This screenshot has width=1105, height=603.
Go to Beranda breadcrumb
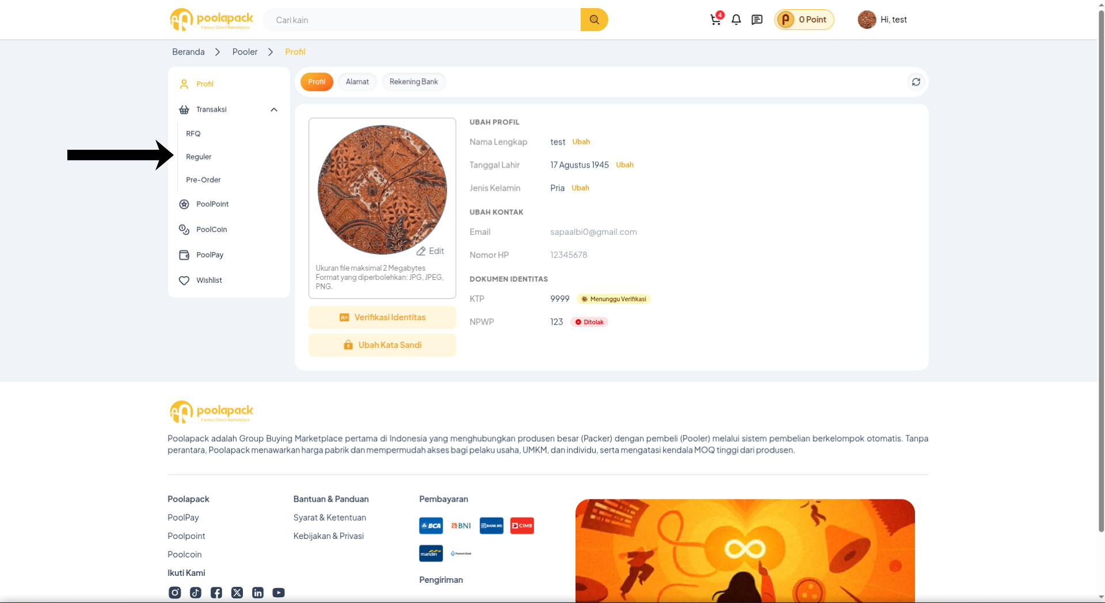pyautogui.click(x=188, y=52)
